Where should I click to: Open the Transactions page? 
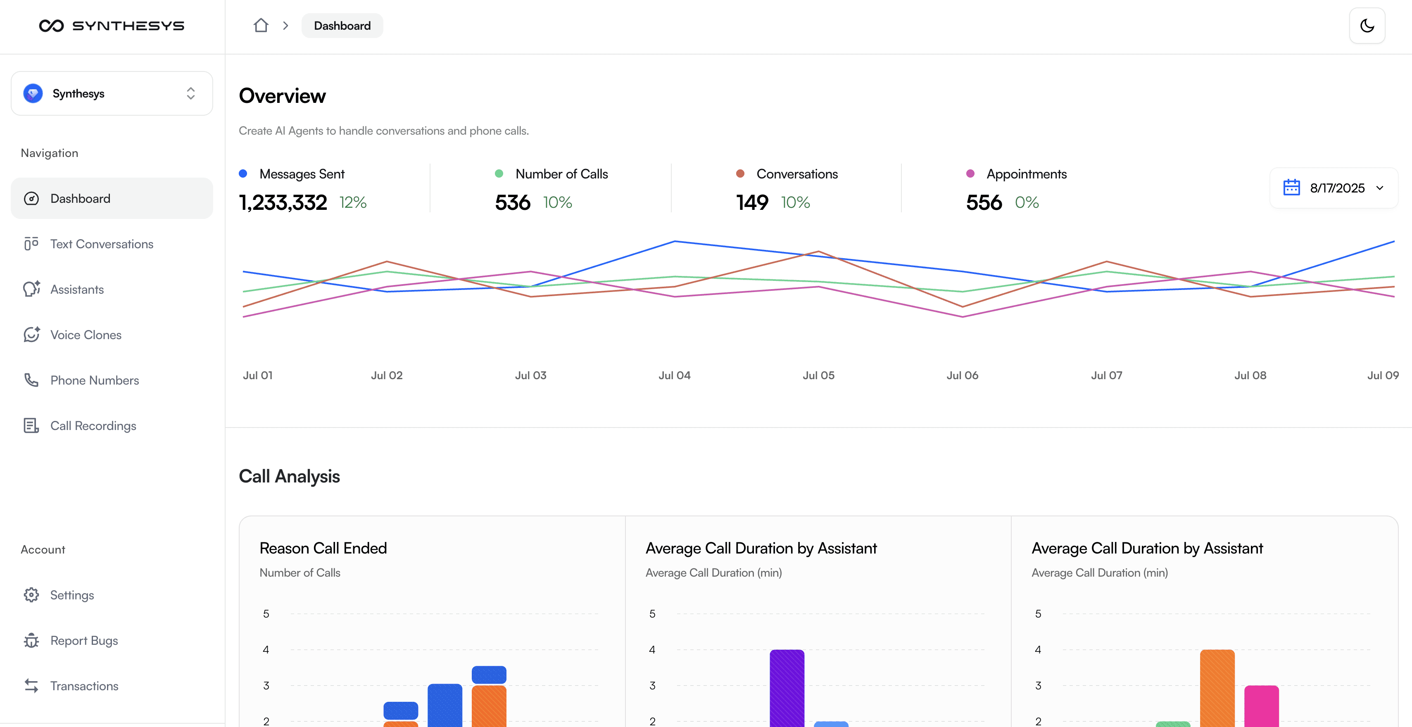point(84,686)
